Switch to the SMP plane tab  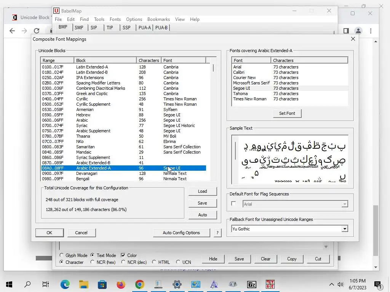point(79,27)
